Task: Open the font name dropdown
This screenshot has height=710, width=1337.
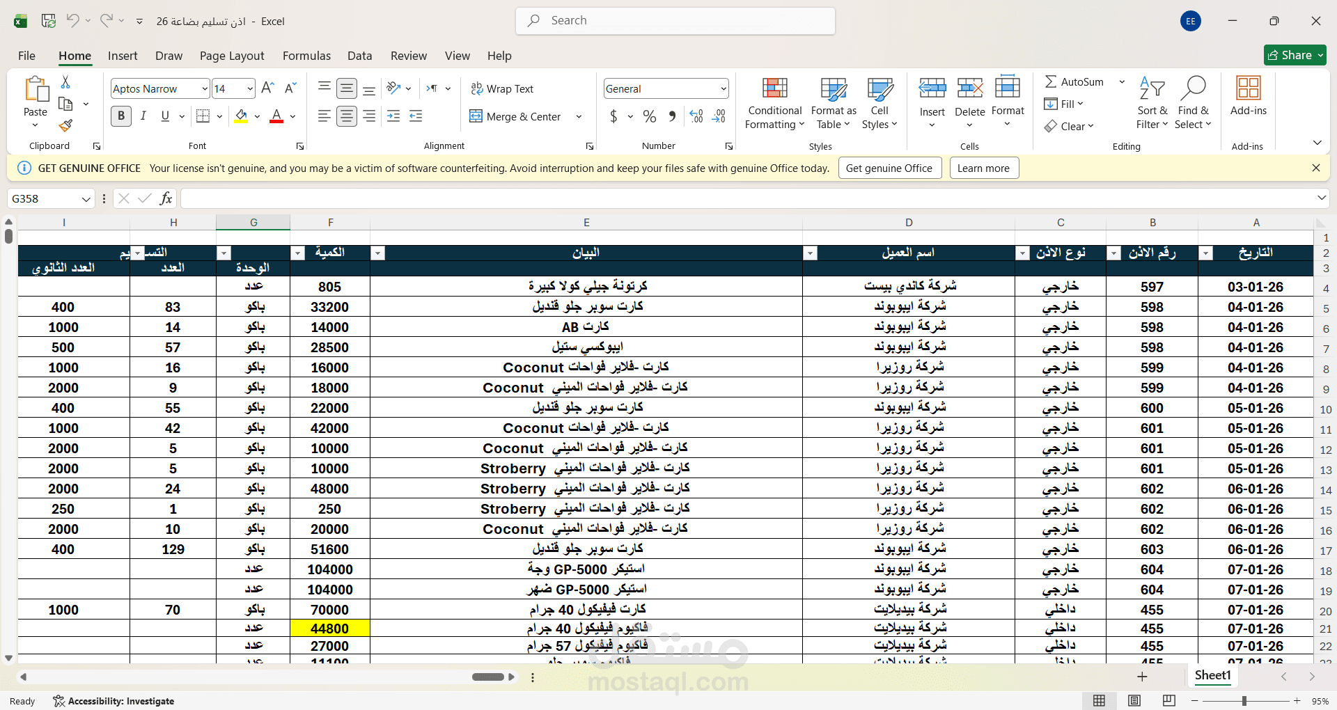Action: coord(204,88)
